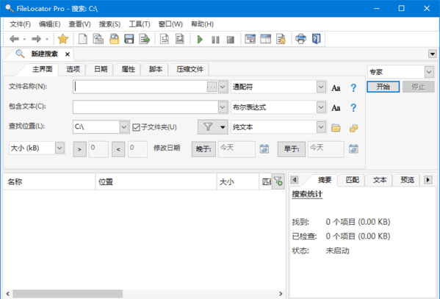Screen dimensions: 440x299
Task: Create a new blank search document
Action: tap(82, 39)
